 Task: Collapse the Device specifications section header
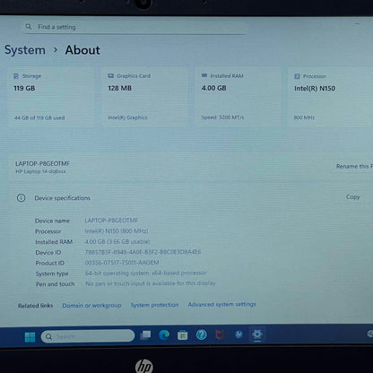click(191, 197)
